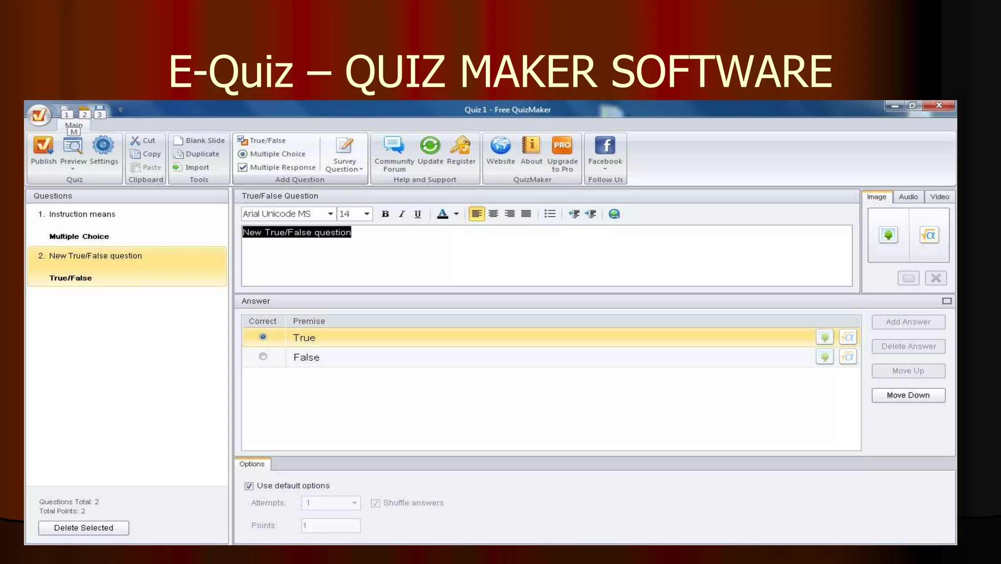
Task: Click the Move Up button
Action: point(908,371)
